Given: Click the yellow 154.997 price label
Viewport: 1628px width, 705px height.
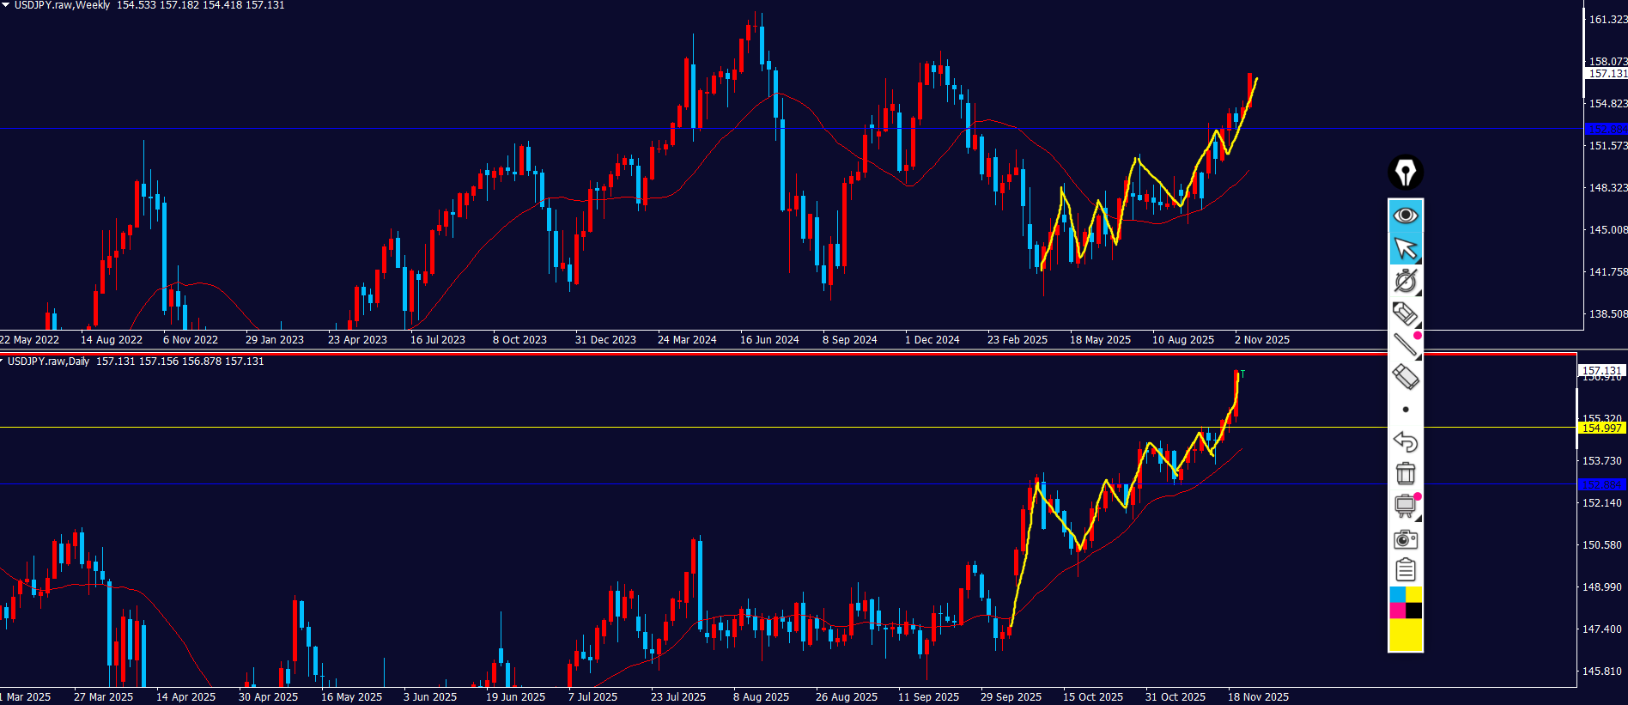Looking at the screenshot, I should tap(1601, 428).
